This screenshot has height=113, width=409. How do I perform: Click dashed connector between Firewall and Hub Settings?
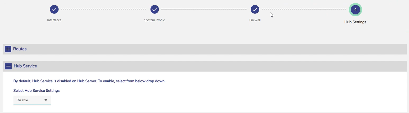(304, 9)
